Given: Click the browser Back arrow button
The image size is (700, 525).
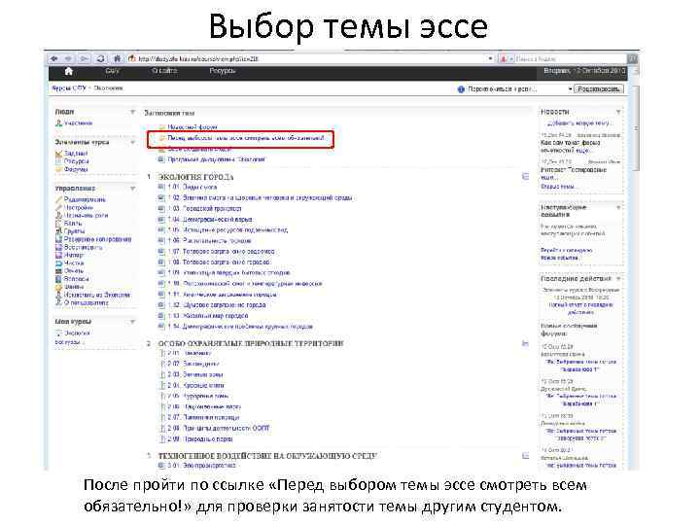Looking at the screenshot, I should click(x=54, y=58).
